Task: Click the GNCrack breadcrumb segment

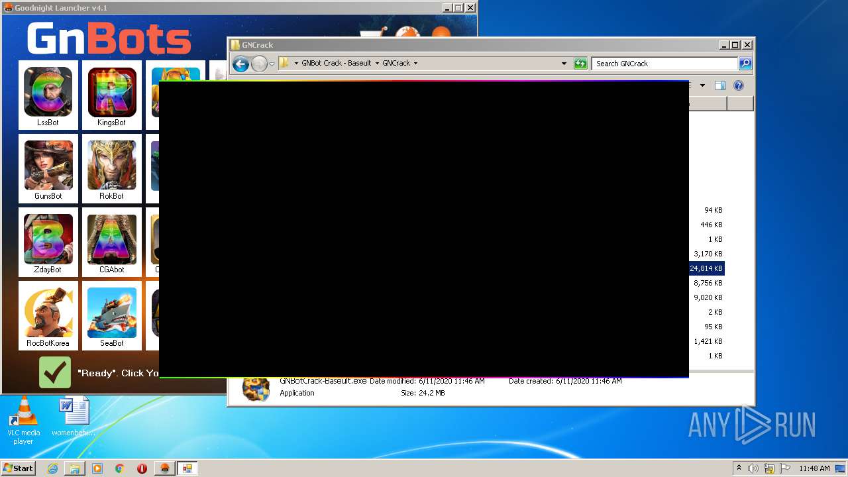Action: click(x=396, y=64)
